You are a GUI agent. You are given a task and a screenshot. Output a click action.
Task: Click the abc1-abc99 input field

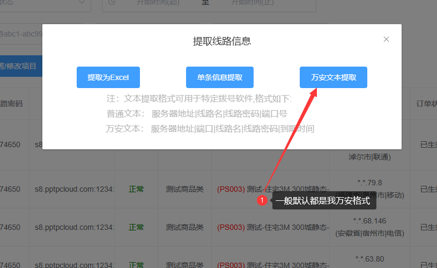pos(21,34)
